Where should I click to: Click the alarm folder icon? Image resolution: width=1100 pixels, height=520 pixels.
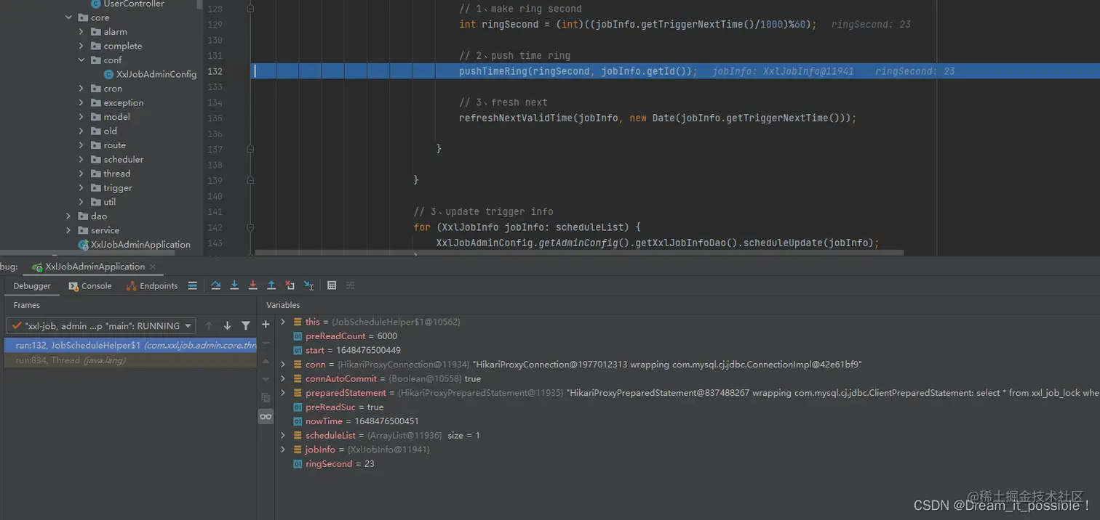(96, 32)
